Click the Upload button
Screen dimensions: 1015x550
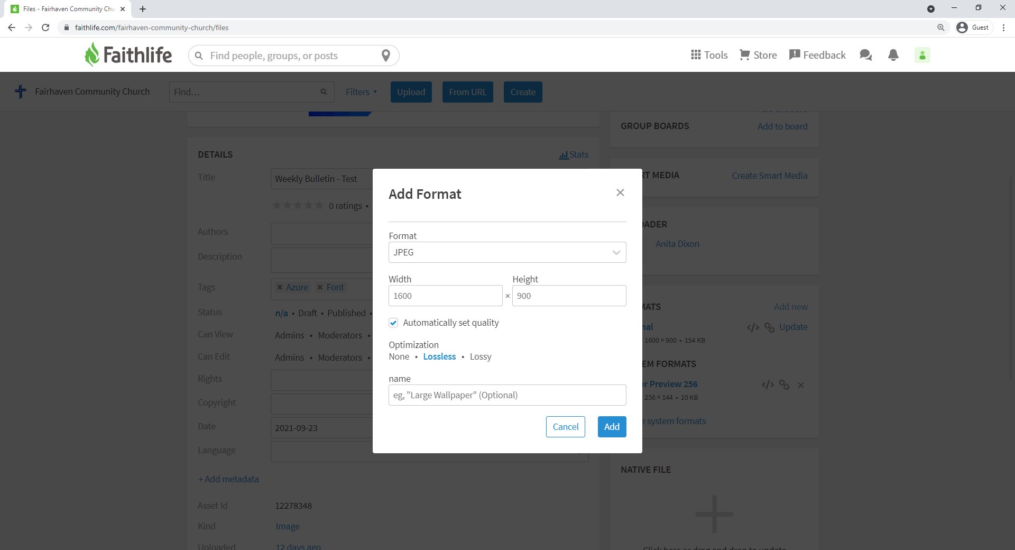pos(411,92)
